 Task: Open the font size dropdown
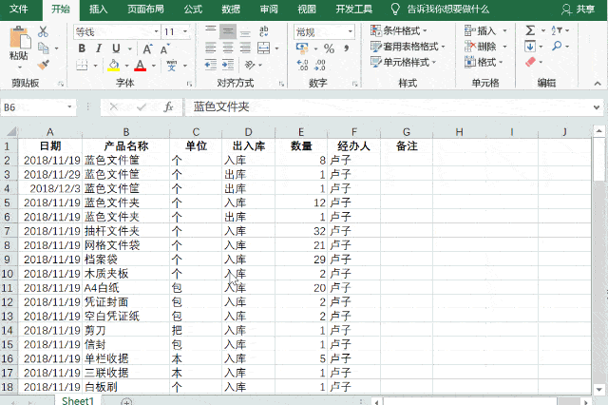pyautogui.click(x=185, y=31)
